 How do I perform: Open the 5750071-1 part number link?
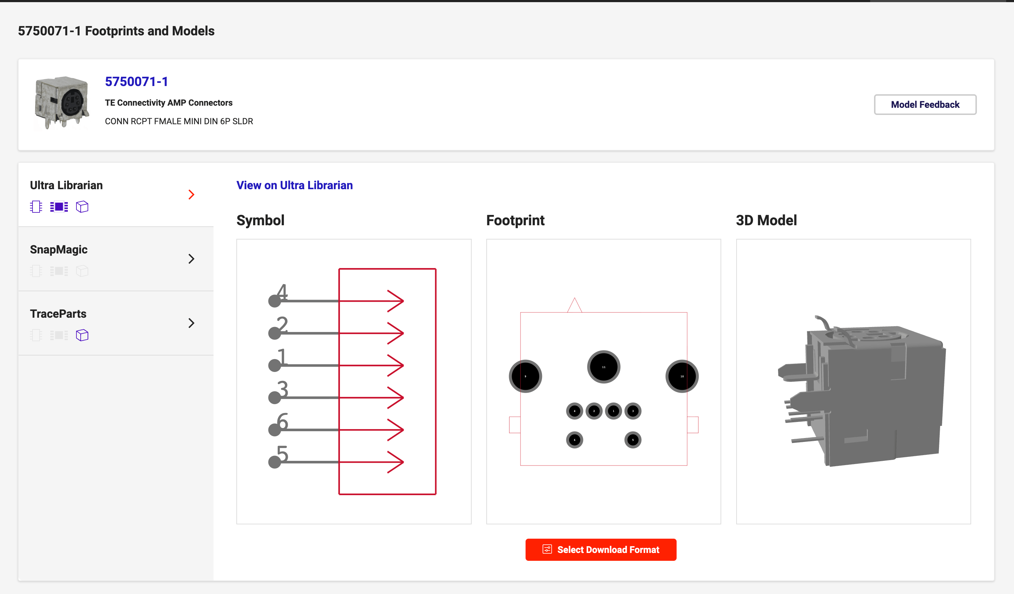pos(136,82)
